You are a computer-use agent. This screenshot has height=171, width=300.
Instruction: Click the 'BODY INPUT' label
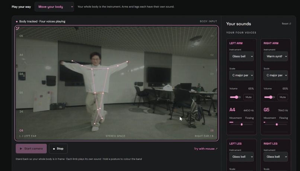point(208,21)
